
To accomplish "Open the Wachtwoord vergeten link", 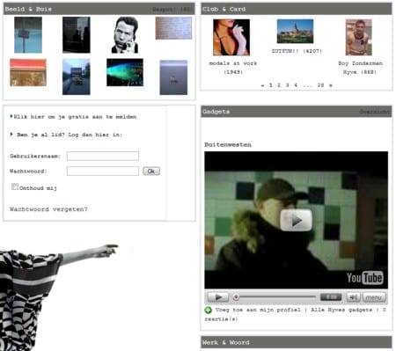I will click(x=48, y=209).
